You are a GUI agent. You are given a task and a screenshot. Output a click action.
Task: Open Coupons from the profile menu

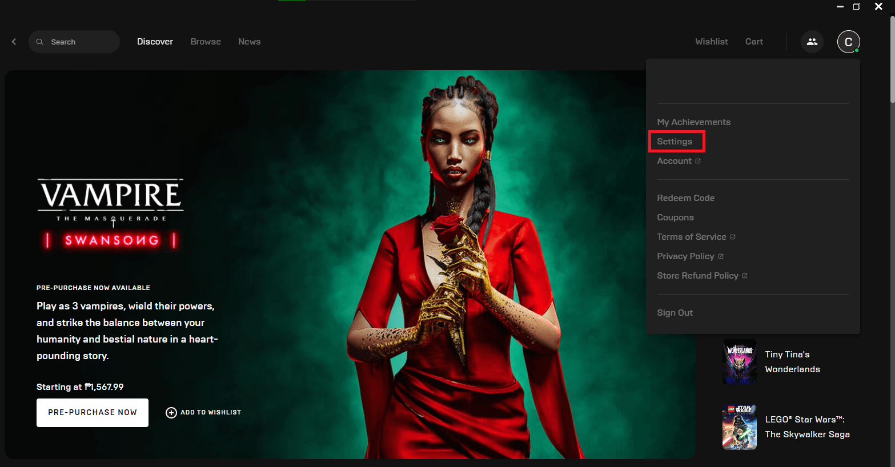coord(675,218)
